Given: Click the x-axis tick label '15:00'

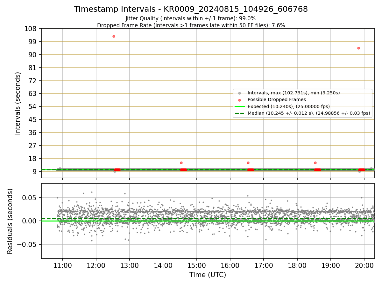Looking at the screenshot, I should 196,266.
